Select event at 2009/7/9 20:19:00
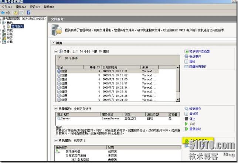 coord(108,79)
